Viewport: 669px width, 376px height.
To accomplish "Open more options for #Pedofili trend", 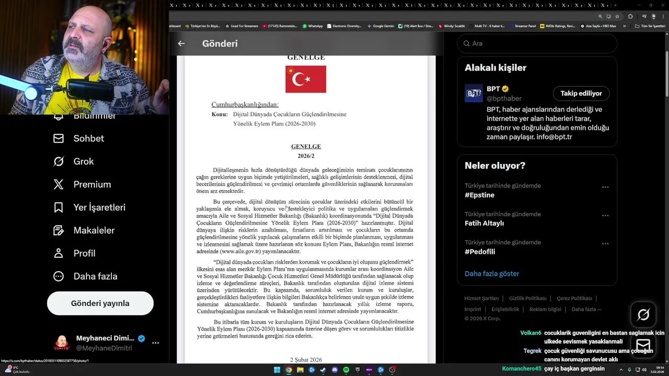I will coord(605,243).
